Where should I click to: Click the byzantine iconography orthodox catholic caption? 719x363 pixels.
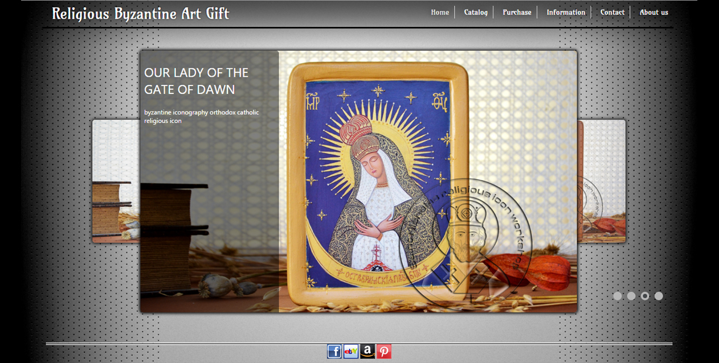[x=202, y=117]
